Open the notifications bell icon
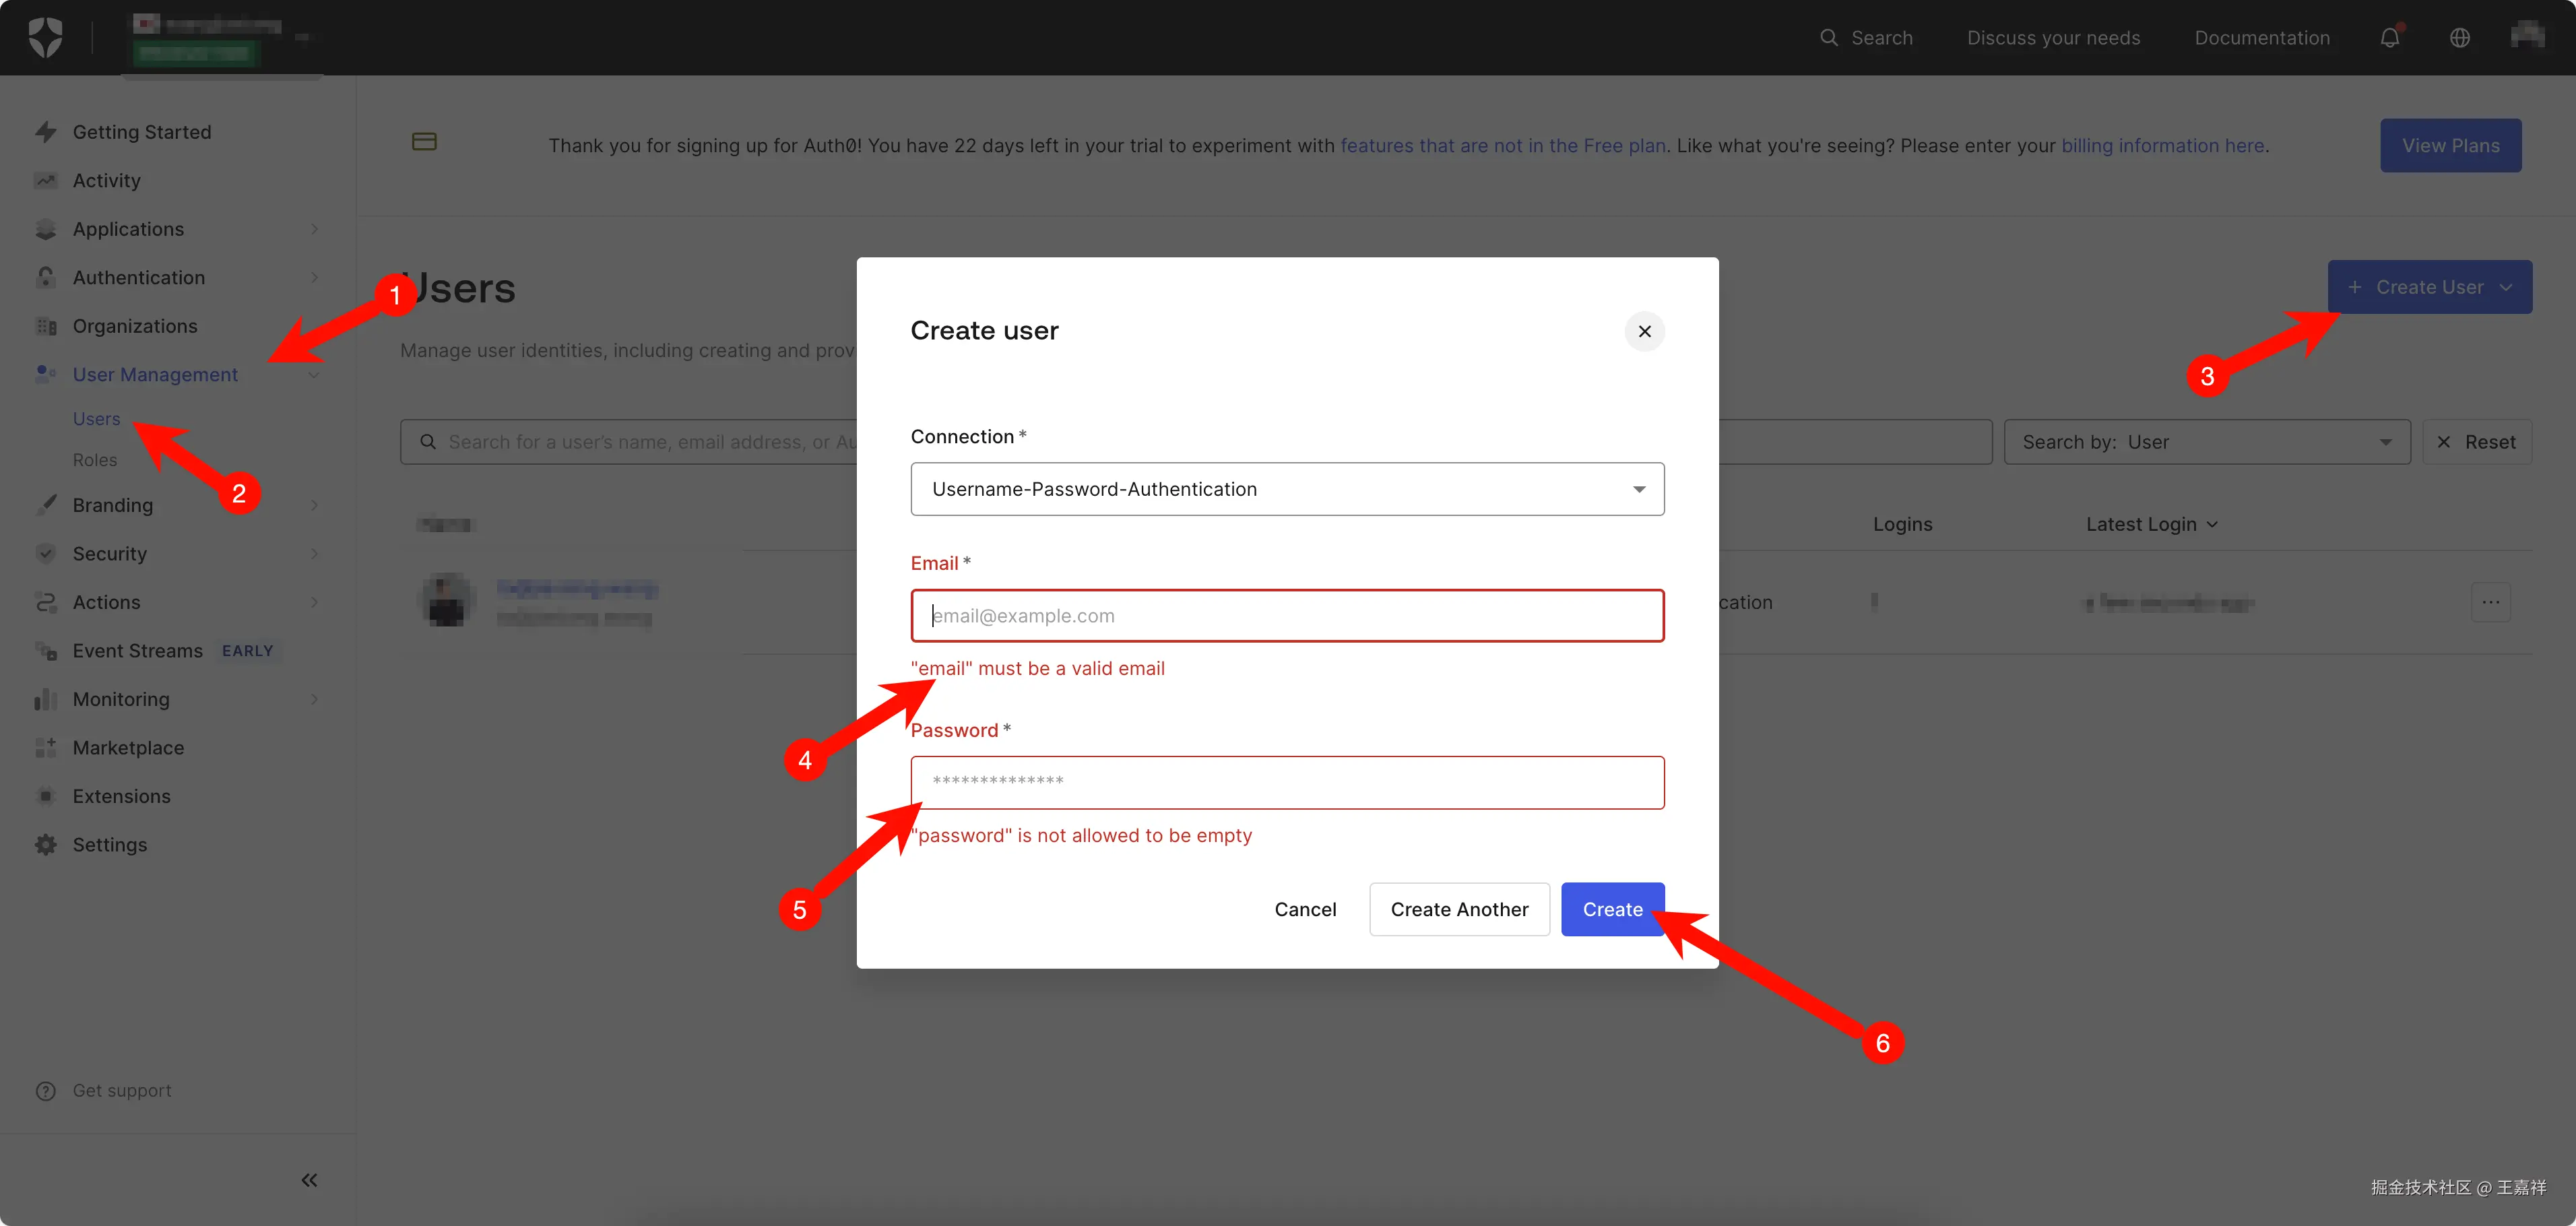 pyautogui.click(x=2389, y=38)
